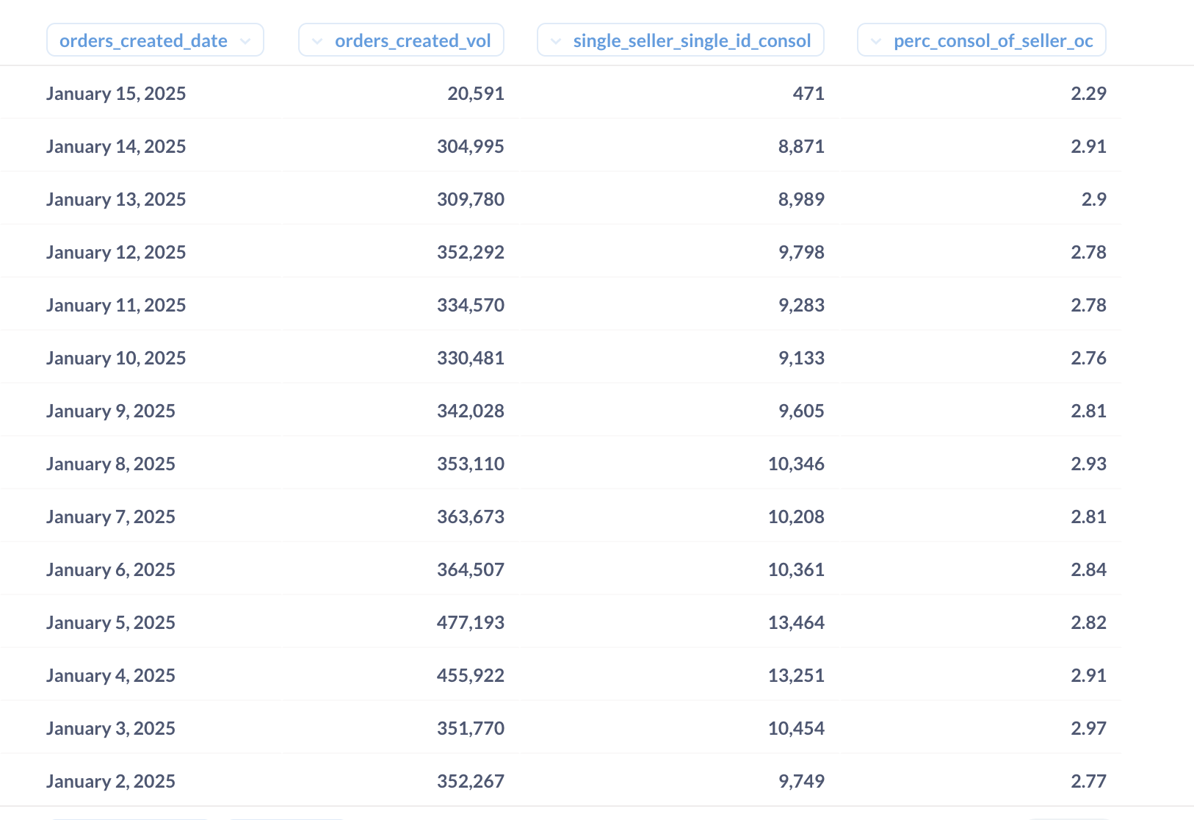The height and width of the screenshot is (820, 1194).
Task: Select the orders volume value 477,193
Action: pos(471,622)
